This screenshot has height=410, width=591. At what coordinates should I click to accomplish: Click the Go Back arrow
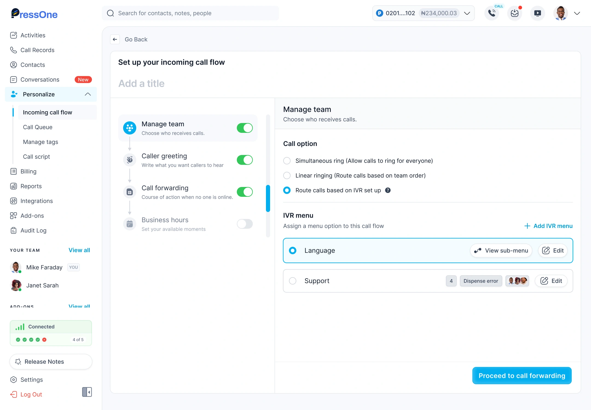pos(115,39)
